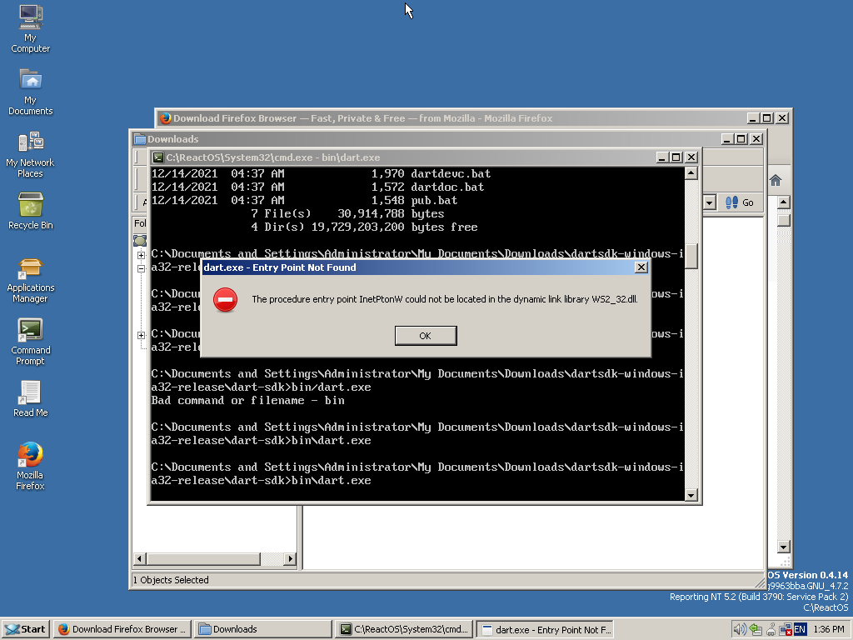This screenshot has width=853, height=640.
Task: Click Firefox window scroll up arrow
Action: (x=783, y=202)
